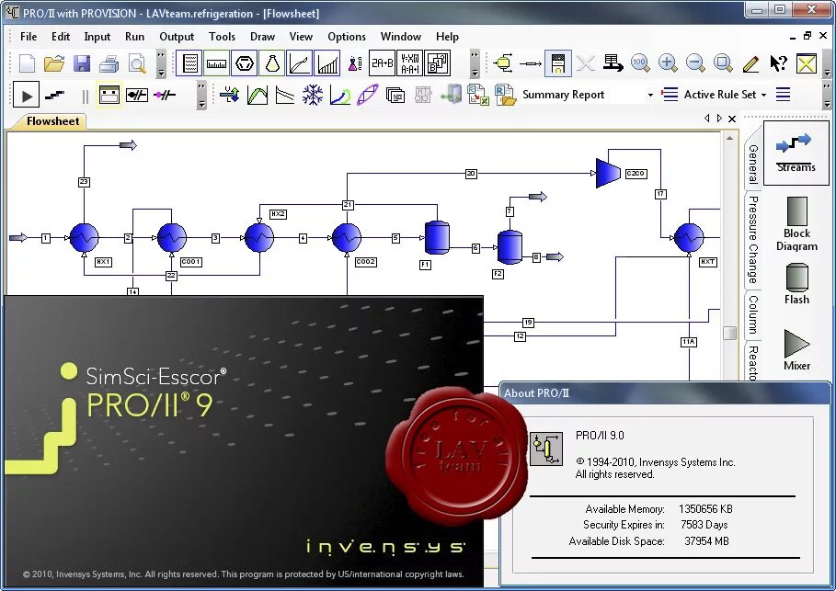Open Procedure Data Y=X() icon

[409, 63]
